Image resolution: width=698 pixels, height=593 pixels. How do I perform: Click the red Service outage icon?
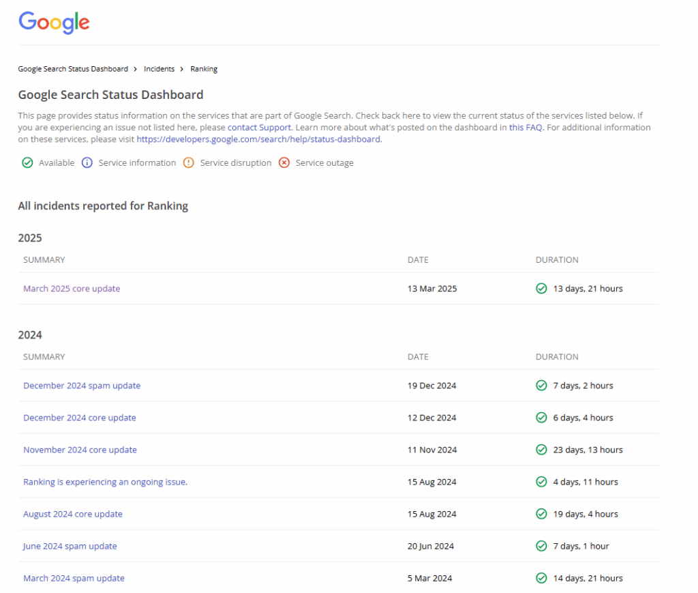284,162
